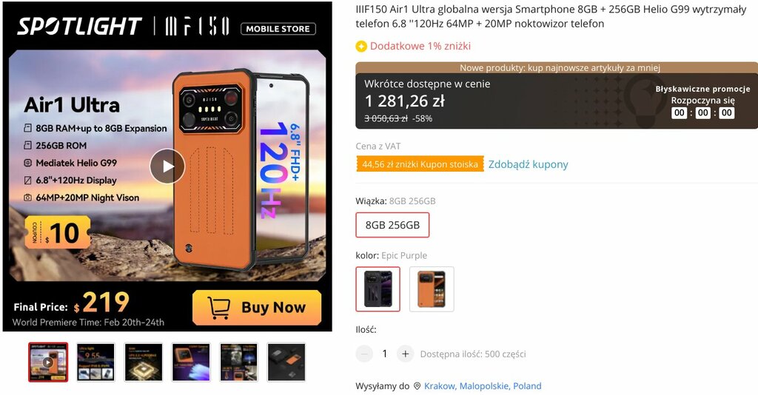758x395 pixels.
Task: Choose the 8GB 256GB bundle option
Action: coord(392,225)
